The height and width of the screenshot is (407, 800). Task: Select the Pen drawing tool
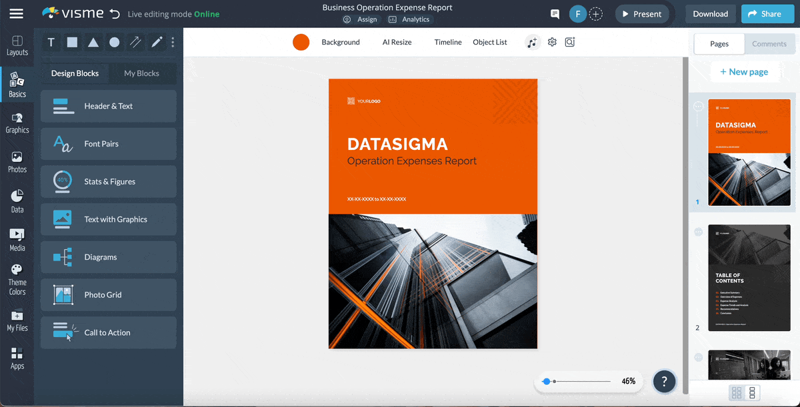tap(157, 42)
